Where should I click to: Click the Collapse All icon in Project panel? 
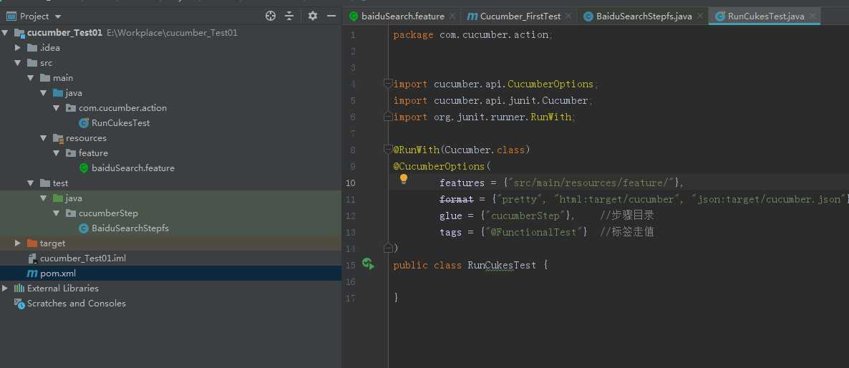pyautogui.click(x=289, y=16)
